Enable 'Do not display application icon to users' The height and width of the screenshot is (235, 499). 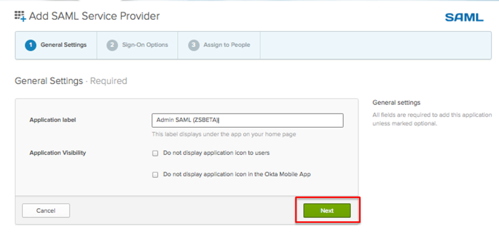pyautogui.click(x=155, y=153)
